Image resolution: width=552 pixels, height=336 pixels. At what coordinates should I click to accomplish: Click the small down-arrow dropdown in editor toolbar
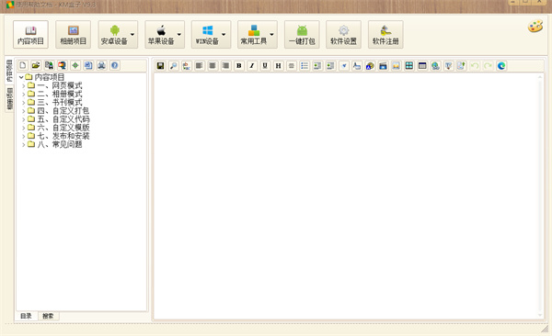point(344,66)
